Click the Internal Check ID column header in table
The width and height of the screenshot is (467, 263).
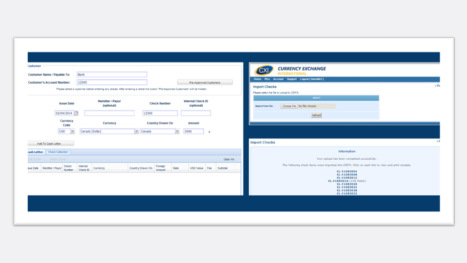pyautogui.click(x=84, y=168)
